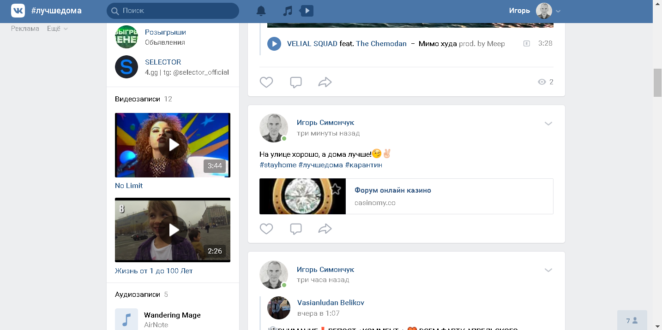Comment on the 'На улице хорошо' post
The image size is (662, 330).
(x=296, y=229)
